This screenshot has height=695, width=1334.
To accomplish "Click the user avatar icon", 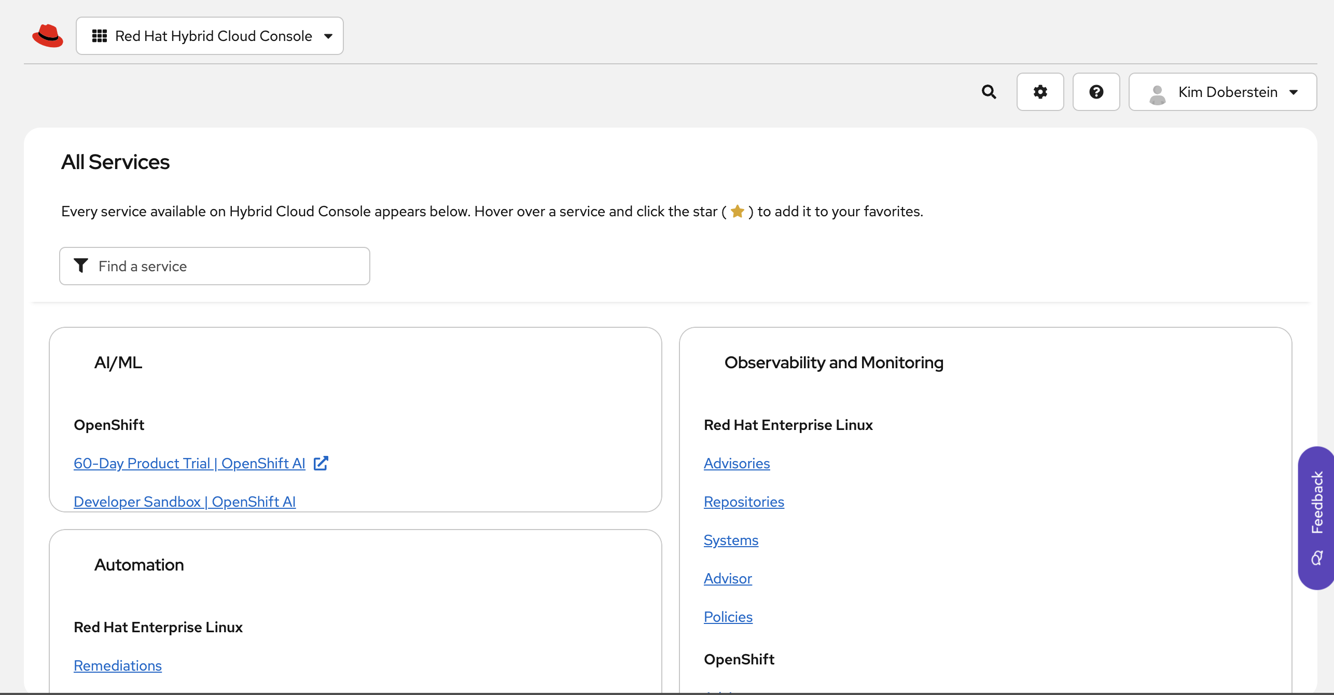I will tap(1157, 94).
